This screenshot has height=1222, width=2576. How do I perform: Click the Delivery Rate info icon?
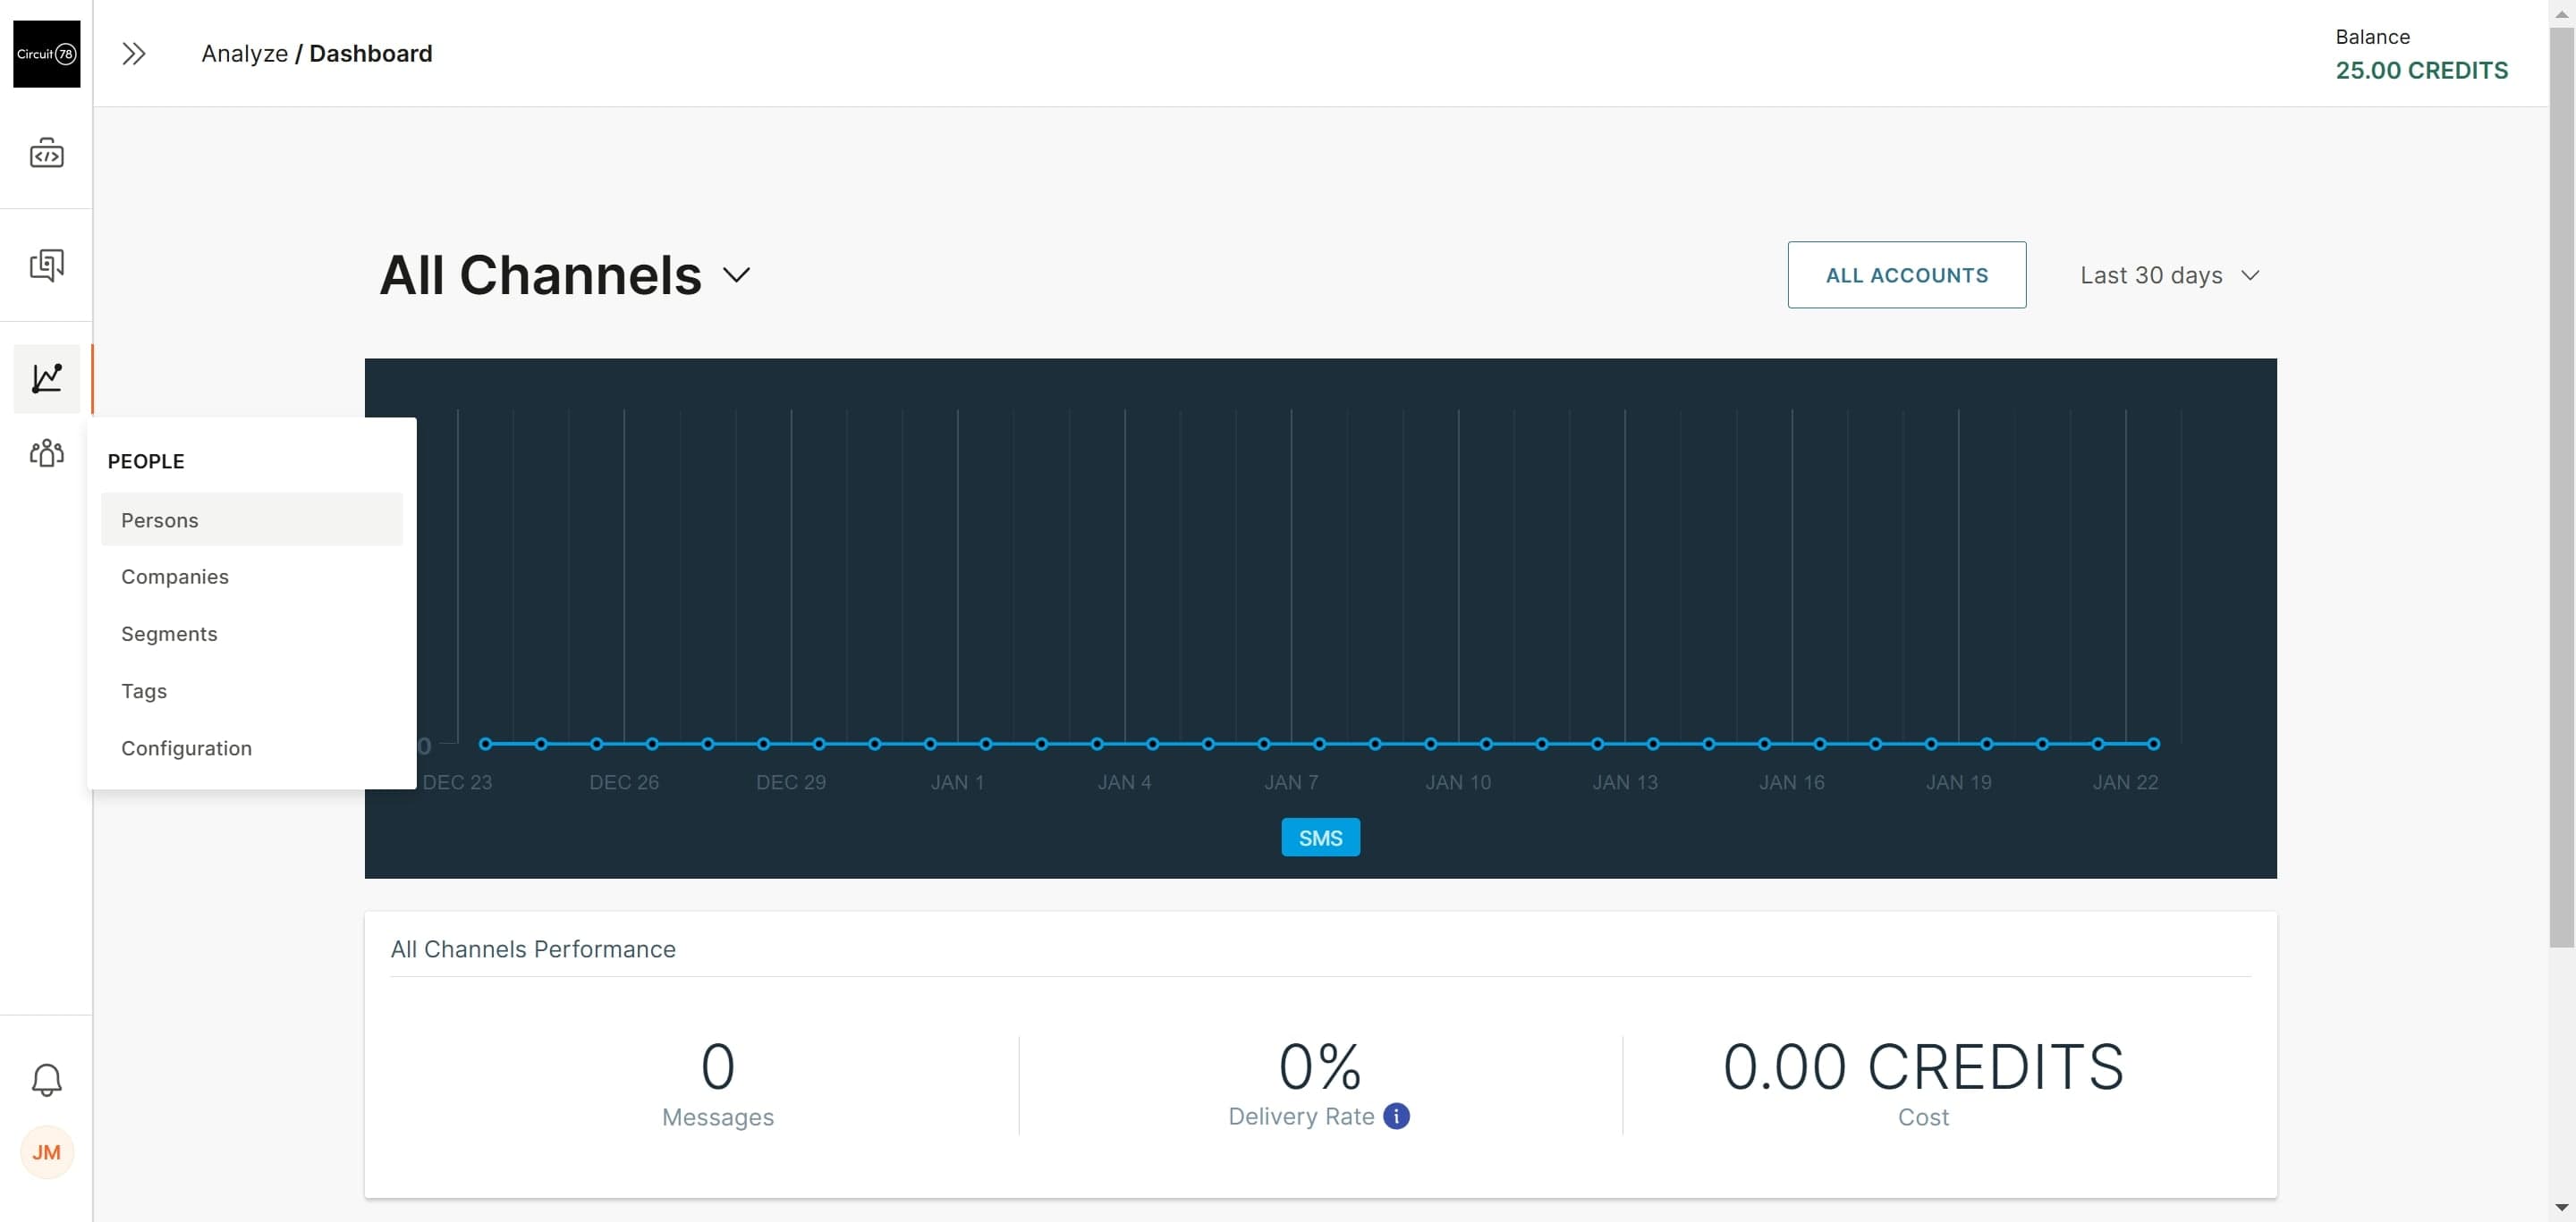(x=1396, y=1117)
